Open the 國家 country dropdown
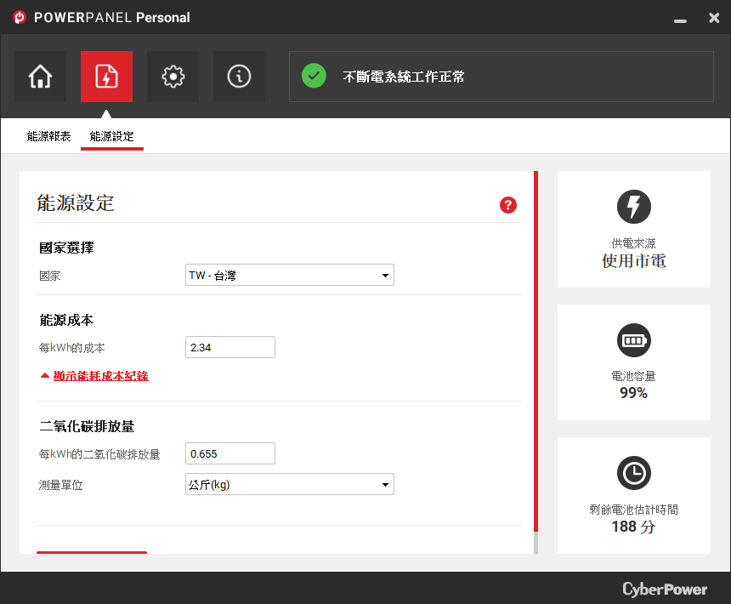 (290, 275)
